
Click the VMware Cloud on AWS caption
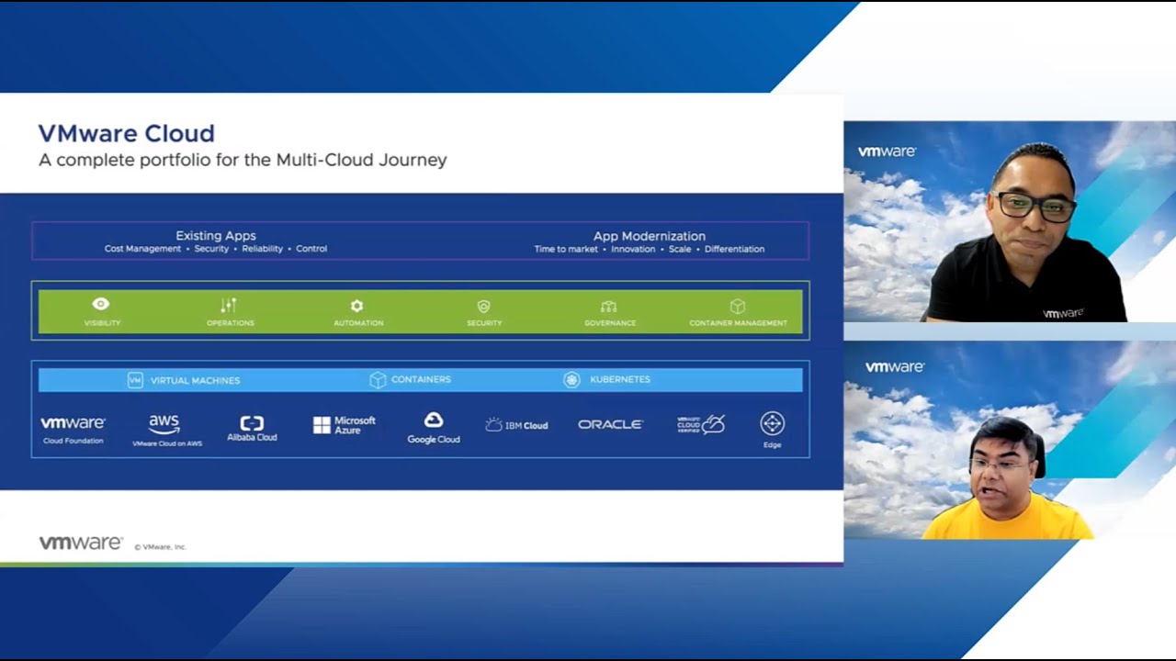click(x=167, y=443)
